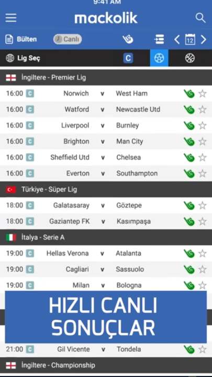Collapse the İtalya - Serie A header
This screenshot has height=377, width=212.
pyautogui.click(x=106, y=237)
